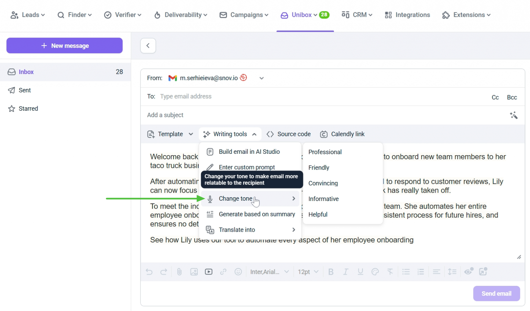Open the Change tone submenu
530x311 pixels.
[x=250, y=199]
